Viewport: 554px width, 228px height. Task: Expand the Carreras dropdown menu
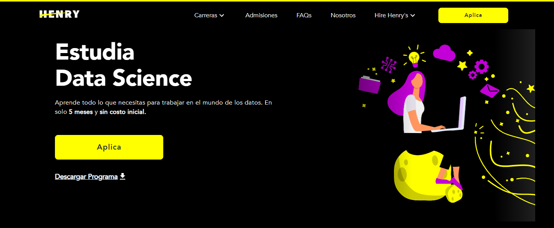[x=209, y=15]
